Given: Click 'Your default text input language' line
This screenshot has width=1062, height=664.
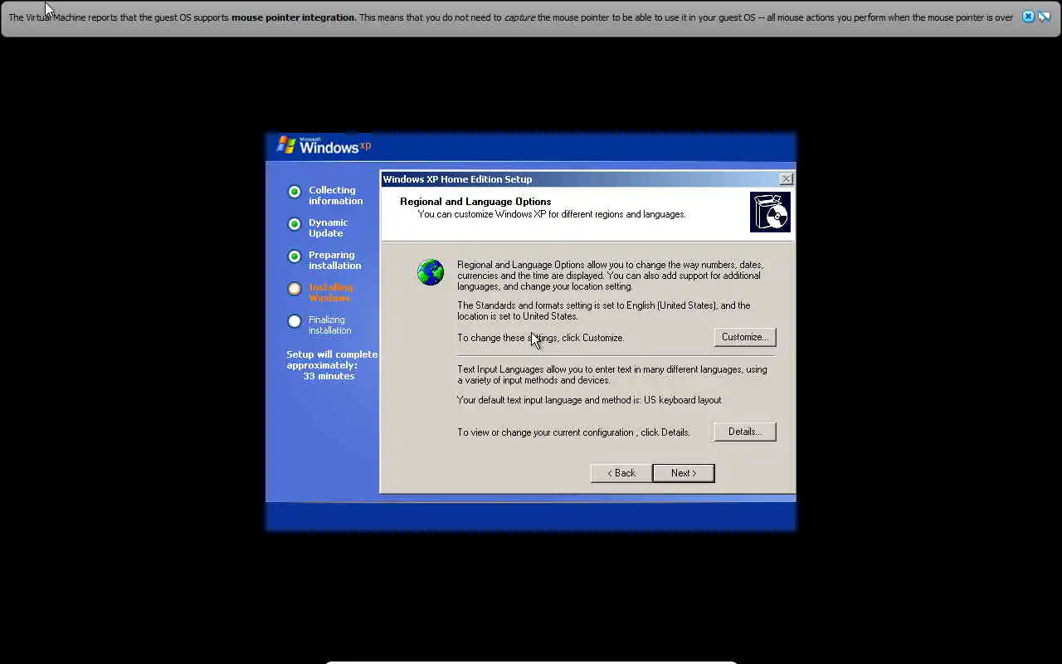Looking at the screenshot, I should (589, 400).
